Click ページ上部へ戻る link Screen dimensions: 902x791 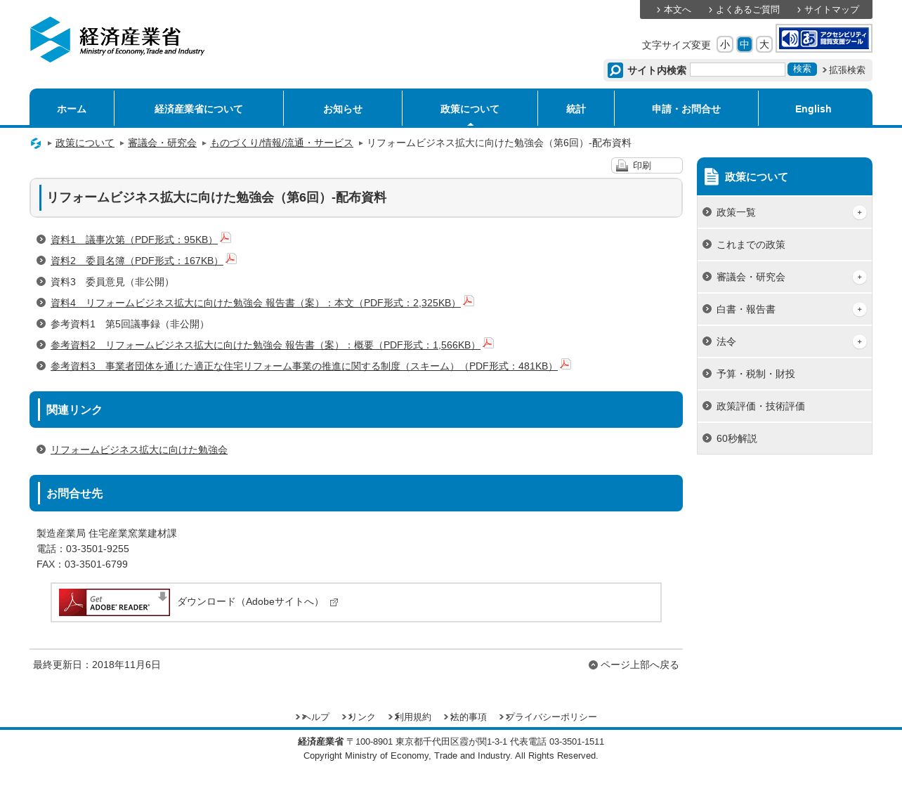[x=639, y=665]
